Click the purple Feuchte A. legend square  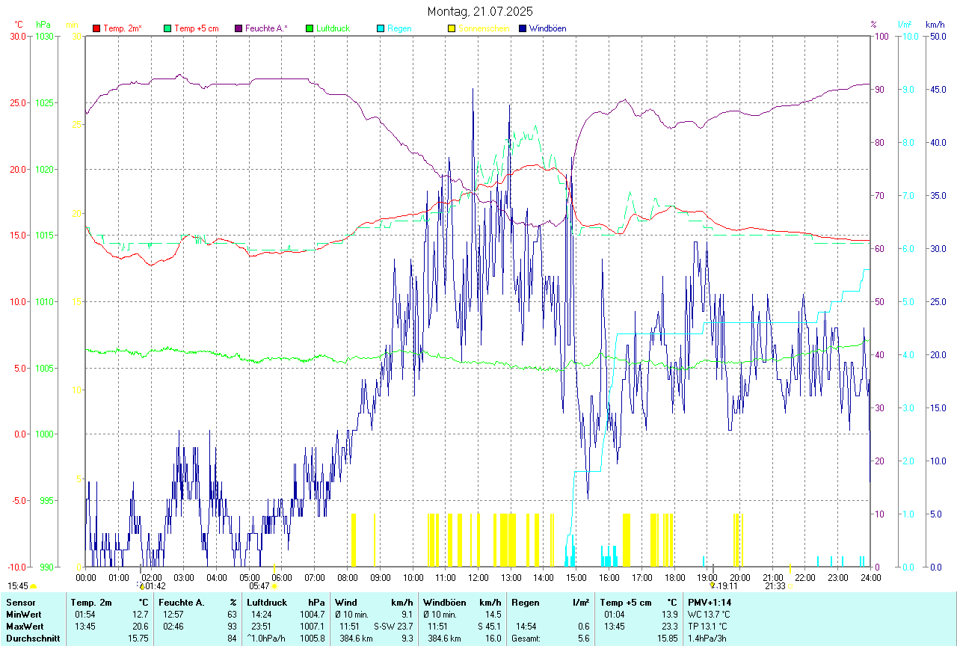coord(239,28)
